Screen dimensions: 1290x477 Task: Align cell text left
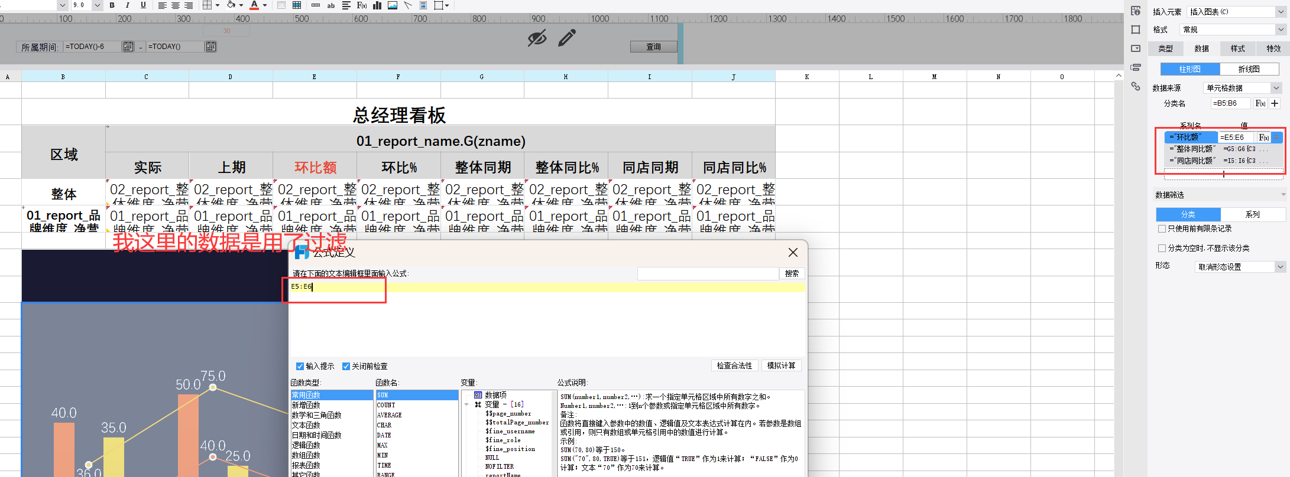click(x=162, y=5)
